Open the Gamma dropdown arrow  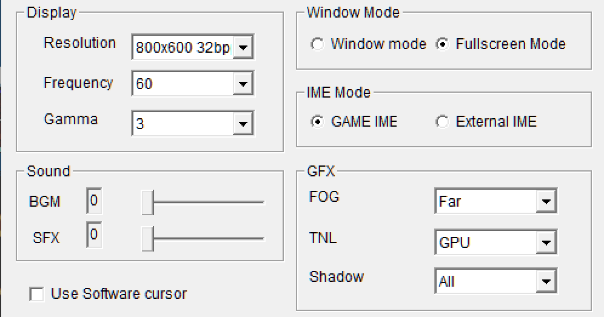[x=243, y=124]
